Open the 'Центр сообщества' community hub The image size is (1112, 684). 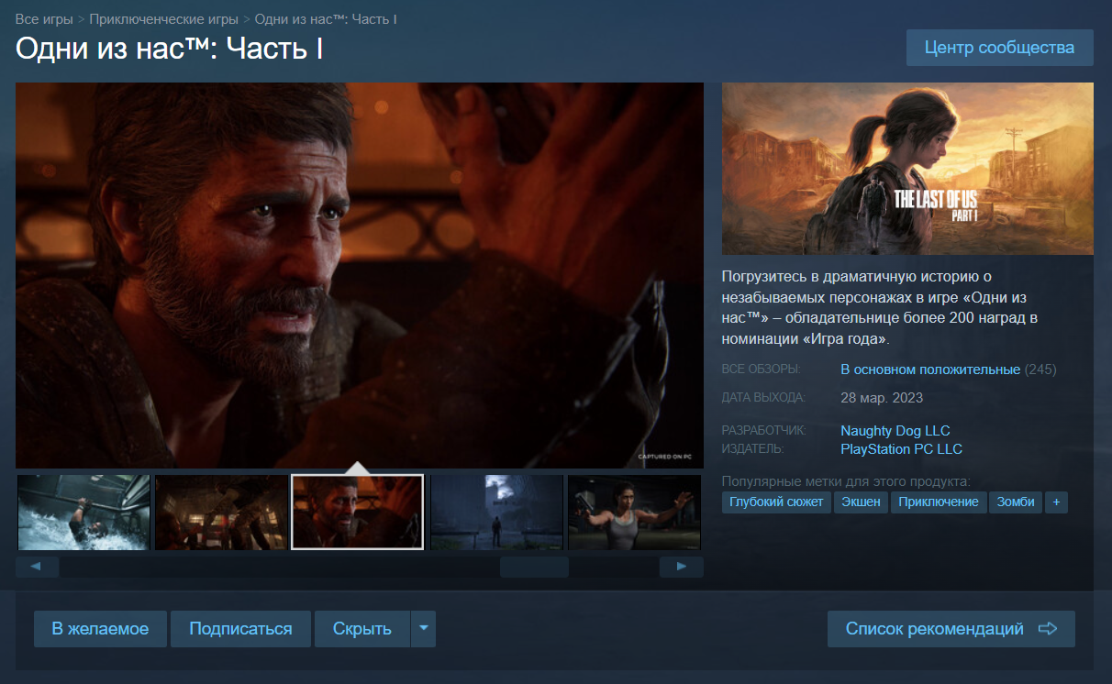(x=999, y=48)
